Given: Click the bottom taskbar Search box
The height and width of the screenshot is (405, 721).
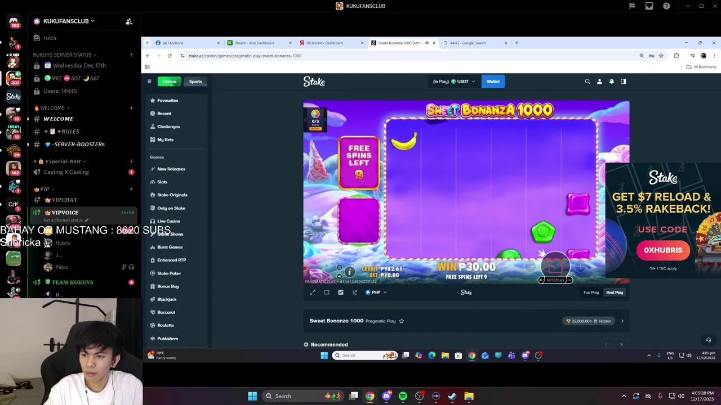Looking at the screenshot, I should (x=302, y=396).
